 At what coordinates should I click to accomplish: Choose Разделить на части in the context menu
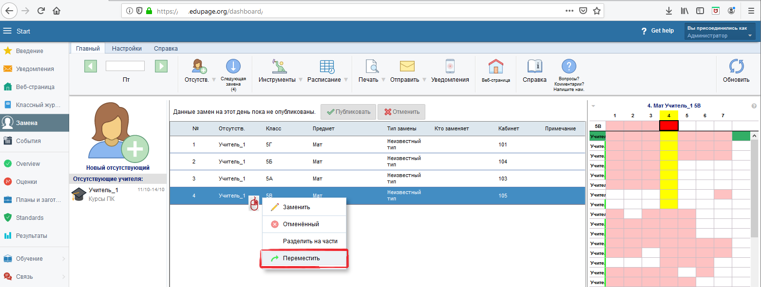pyautogui.click(x=304, y=241)
